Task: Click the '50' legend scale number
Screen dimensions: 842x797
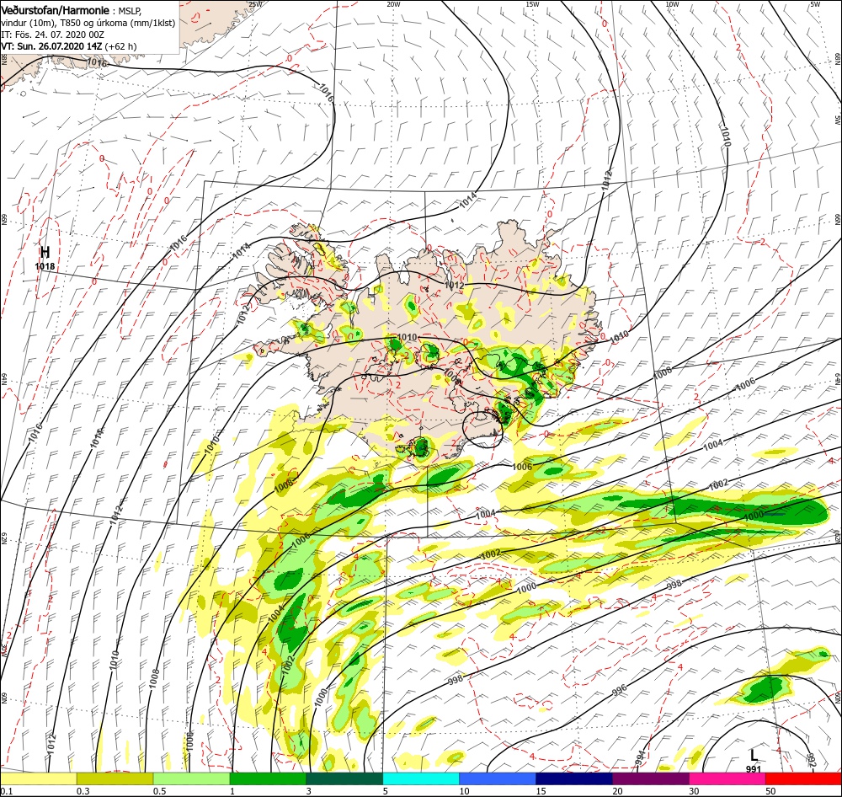Action: [x=770, y=791]
